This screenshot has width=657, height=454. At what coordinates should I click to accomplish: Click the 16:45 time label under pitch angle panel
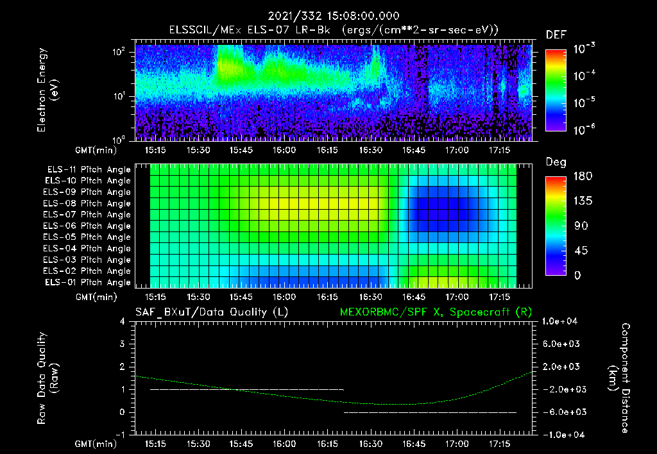(x=414, y=297)
